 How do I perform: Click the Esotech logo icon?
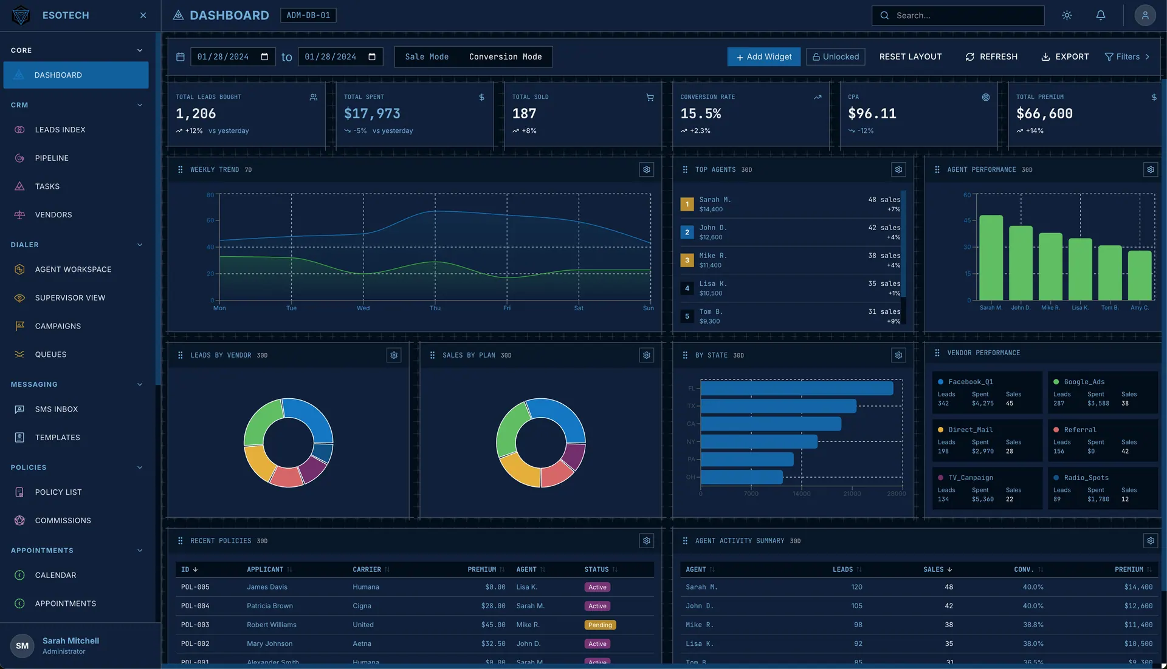click(21, 15)
